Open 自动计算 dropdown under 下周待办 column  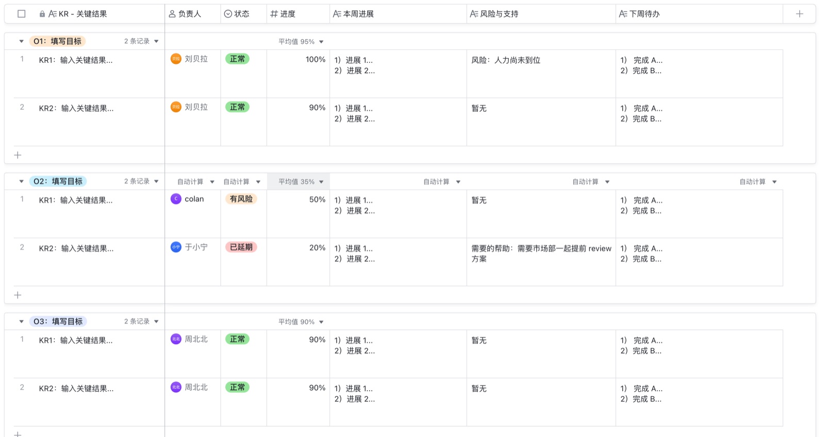pos(758,182)
